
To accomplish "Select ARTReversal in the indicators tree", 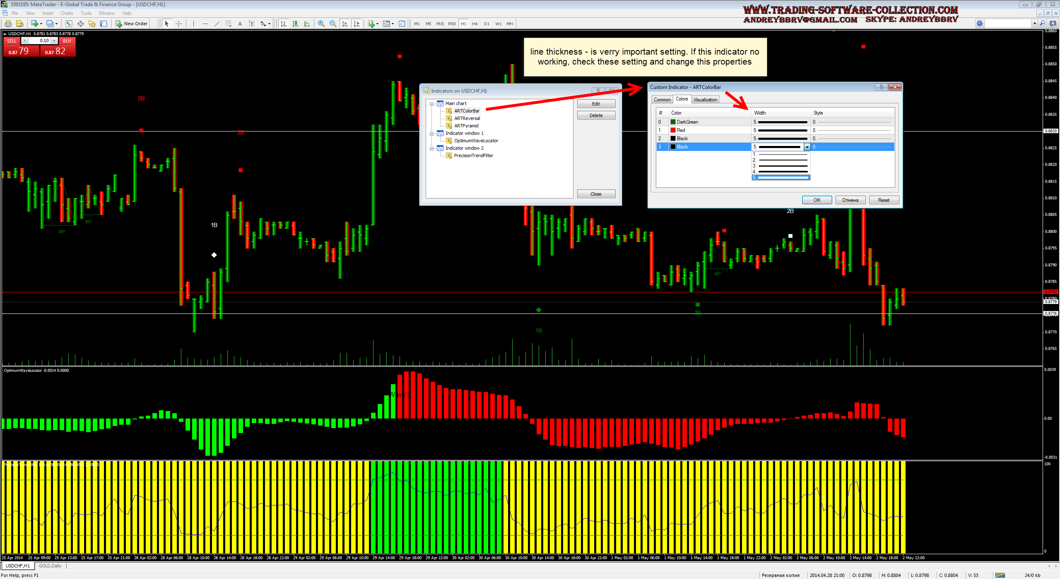I will click(467, 118).
